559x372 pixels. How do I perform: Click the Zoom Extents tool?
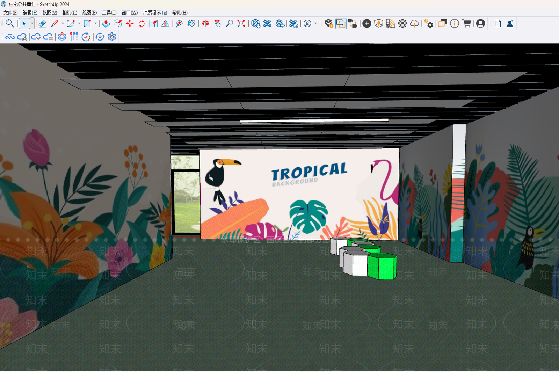click(241, 23)
